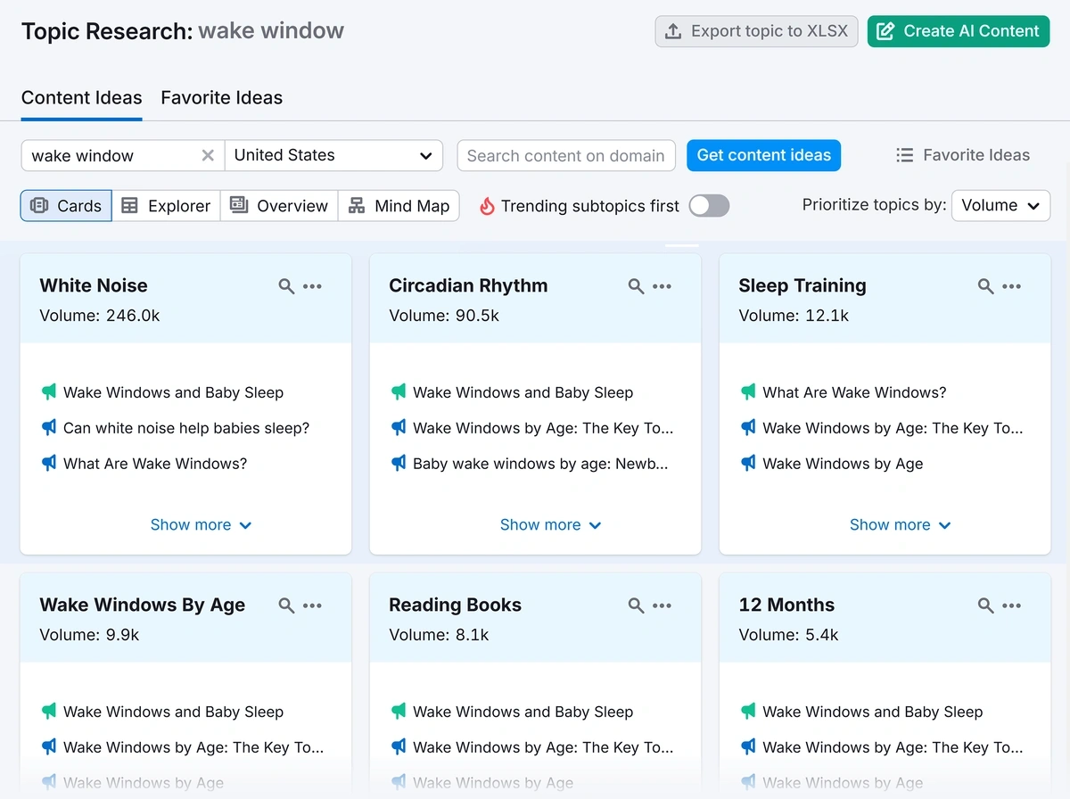
Task: Switch to the Explorer view
Action: pos(166,206)
